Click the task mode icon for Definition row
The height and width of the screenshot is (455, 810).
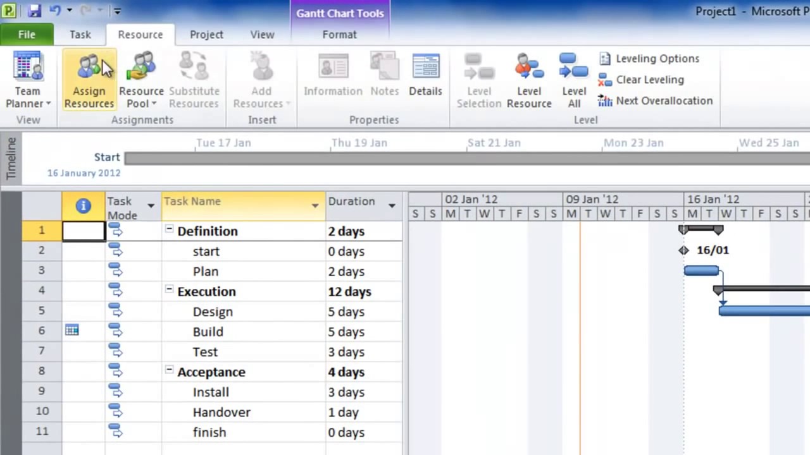pos(115,231)
